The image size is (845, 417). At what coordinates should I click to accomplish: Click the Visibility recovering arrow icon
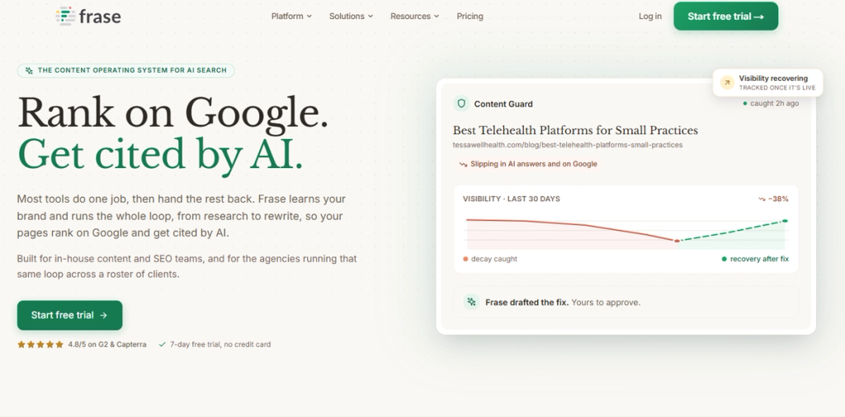pos(727,83)
